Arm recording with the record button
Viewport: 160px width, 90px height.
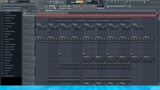tap(57, 6)
